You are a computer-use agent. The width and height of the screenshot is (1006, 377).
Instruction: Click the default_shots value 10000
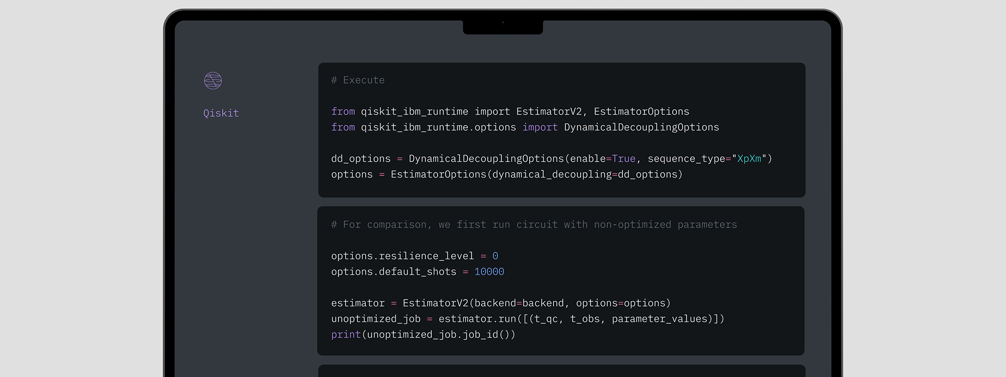point(489,272)
